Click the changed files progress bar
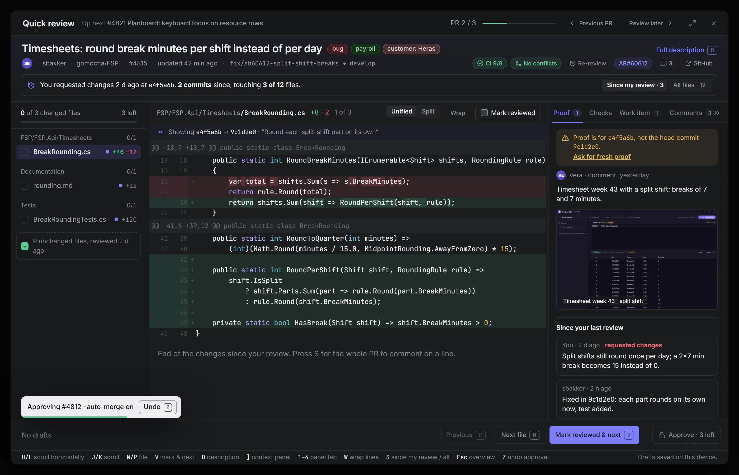 78,122
